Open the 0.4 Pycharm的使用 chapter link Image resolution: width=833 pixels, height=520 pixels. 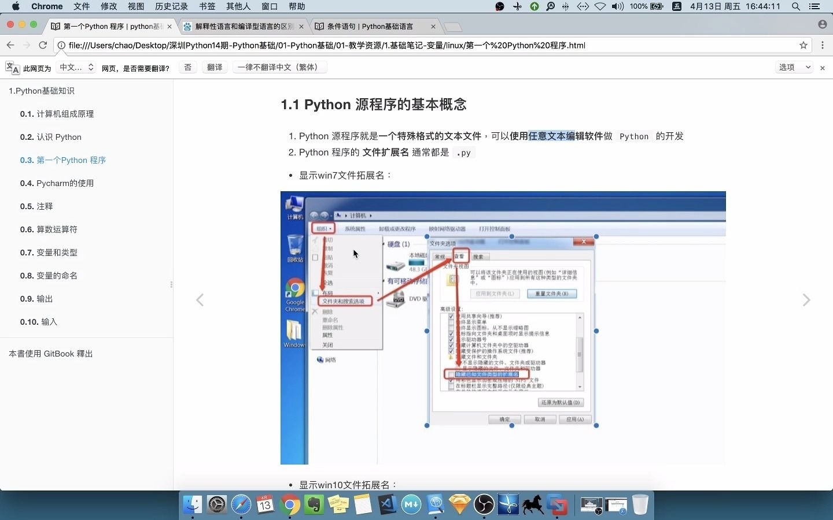coord(57,183)
